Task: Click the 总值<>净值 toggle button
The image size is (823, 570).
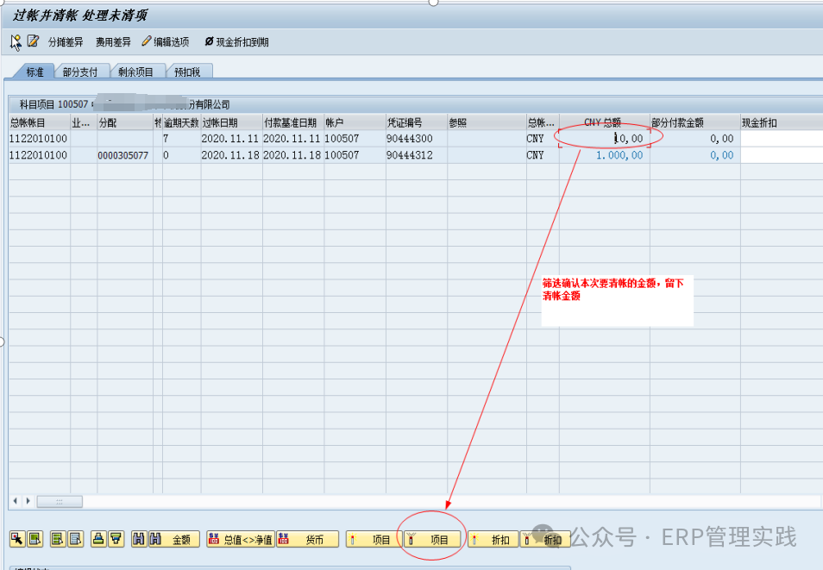Action: 240,540
